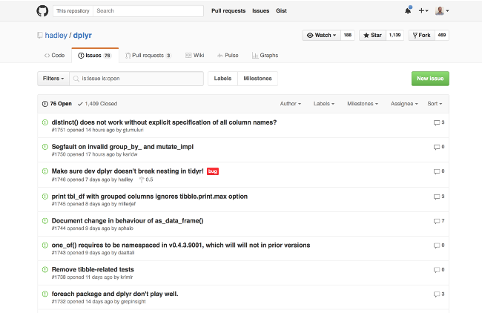Open author link gtumuluri
The height and width of the screenshot is (313, 482).
pyautogui.click(x=133, y=130)
